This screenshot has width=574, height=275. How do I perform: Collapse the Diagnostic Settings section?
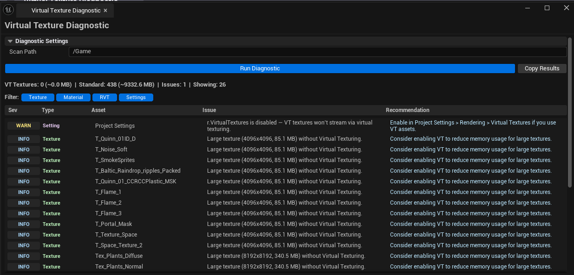click(x=10, y=41)
